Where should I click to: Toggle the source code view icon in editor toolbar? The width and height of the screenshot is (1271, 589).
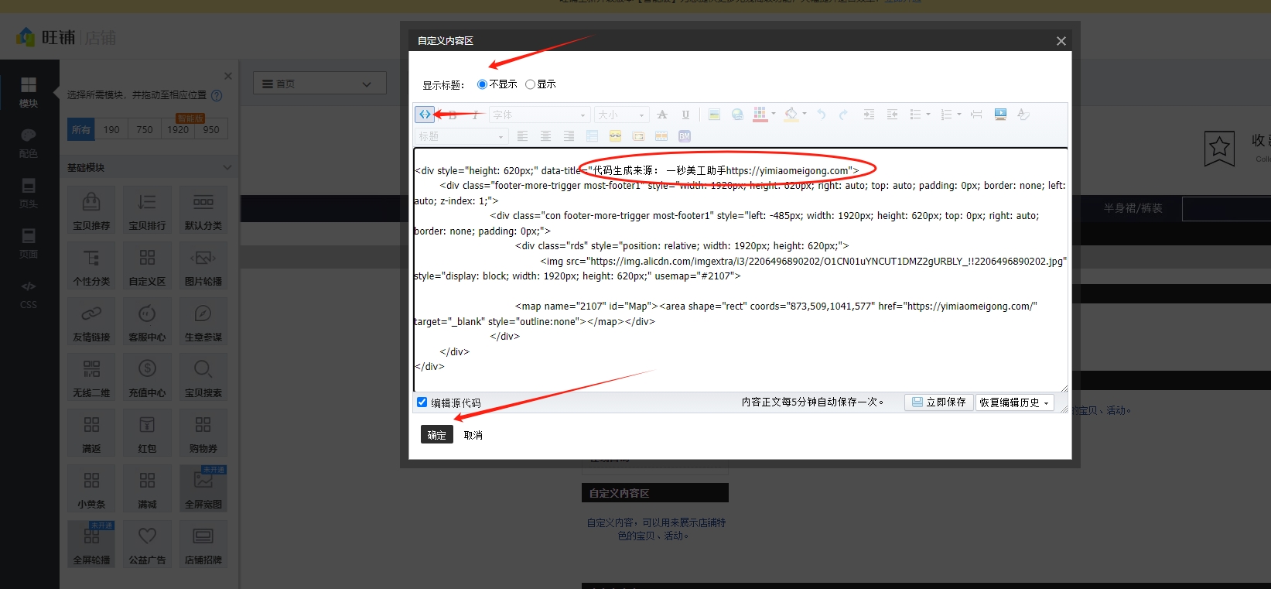pos(425,115)
